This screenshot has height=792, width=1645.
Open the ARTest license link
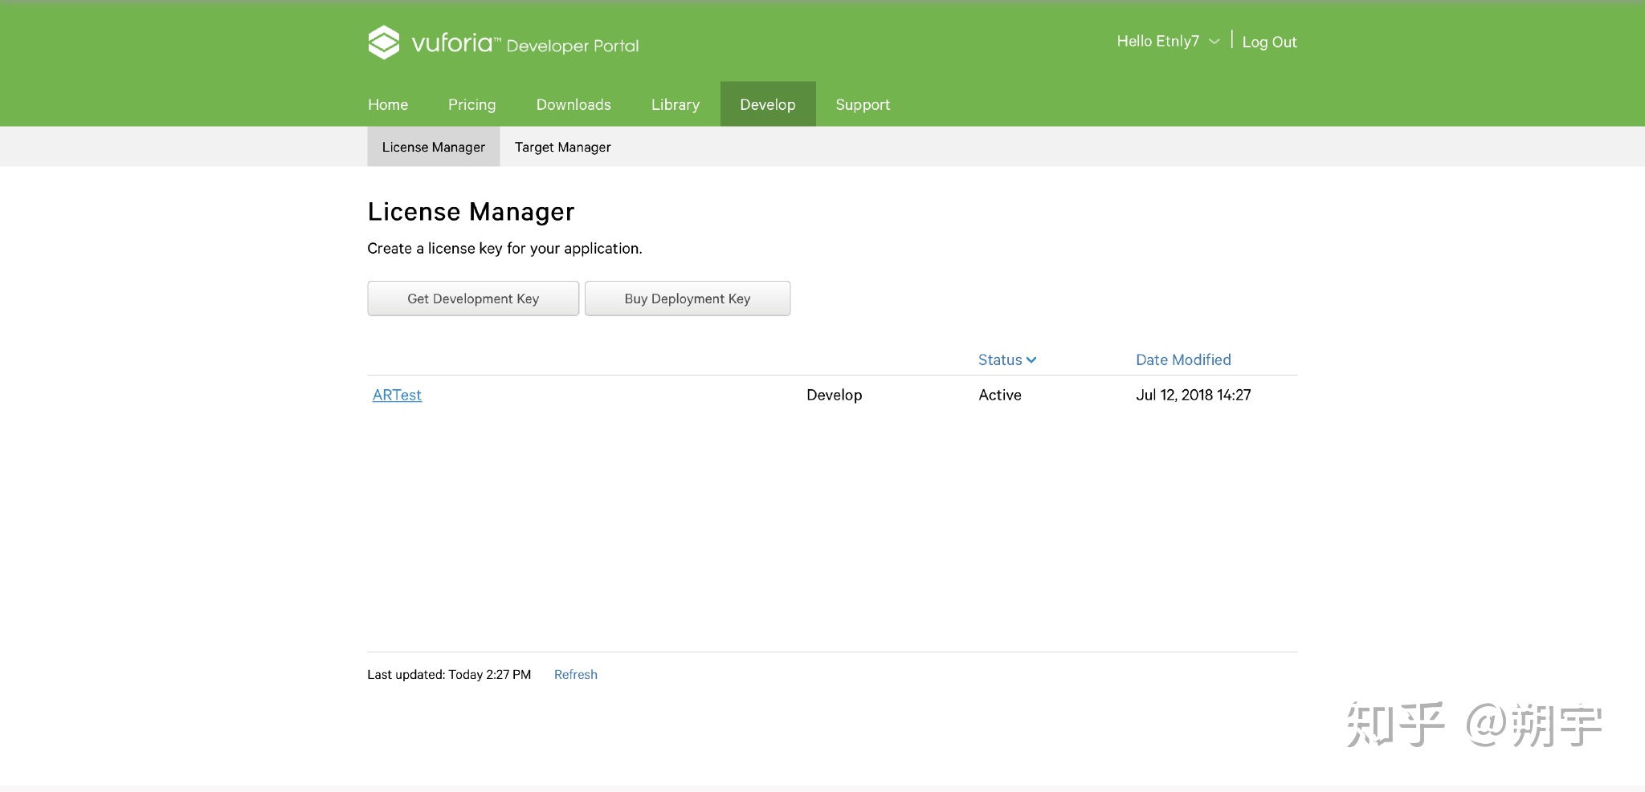click(x=397, y=395)
